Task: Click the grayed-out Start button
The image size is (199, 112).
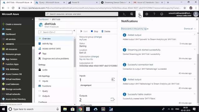Action: (x=84, y=31)
